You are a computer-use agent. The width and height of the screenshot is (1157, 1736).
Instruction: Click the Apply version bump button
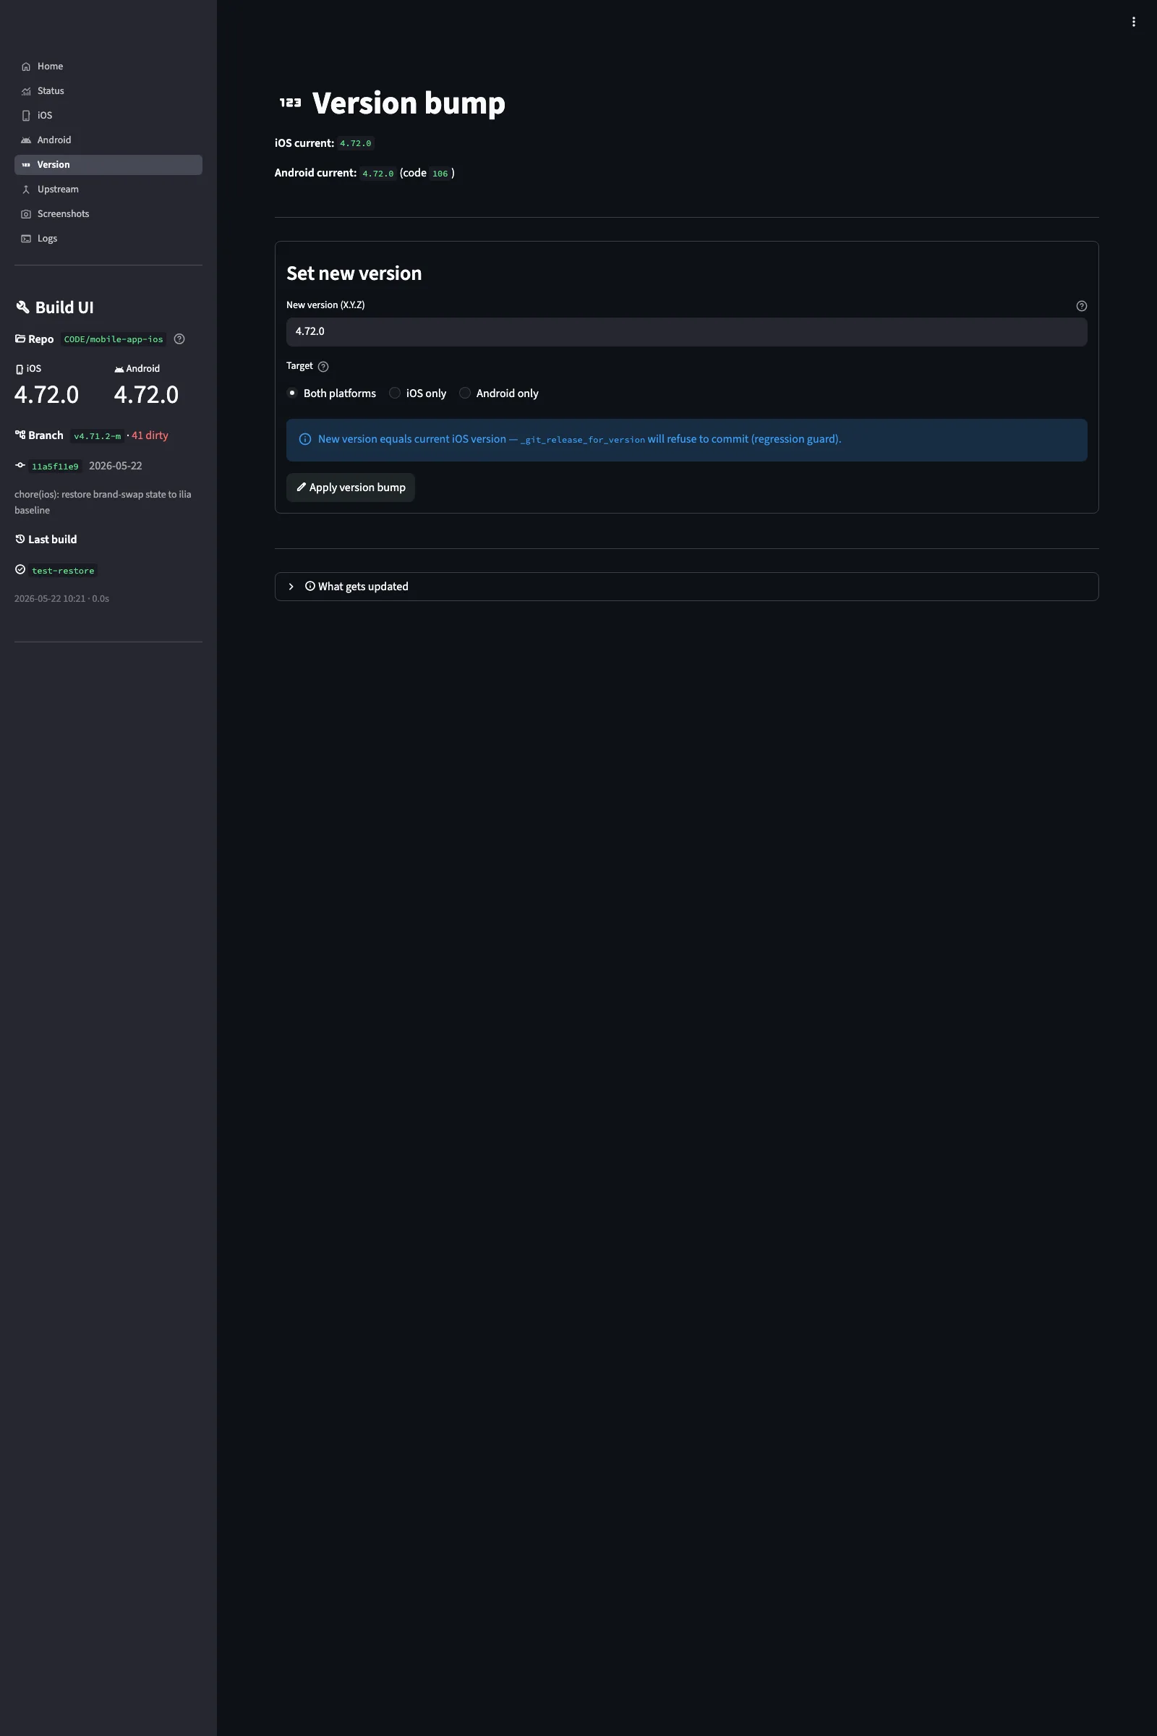click(x=351, y=487)
